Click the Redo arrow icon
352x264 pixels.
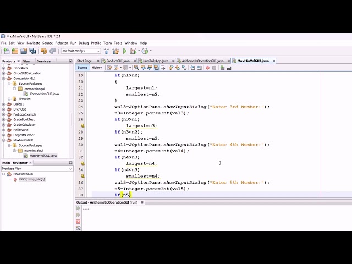53,51
